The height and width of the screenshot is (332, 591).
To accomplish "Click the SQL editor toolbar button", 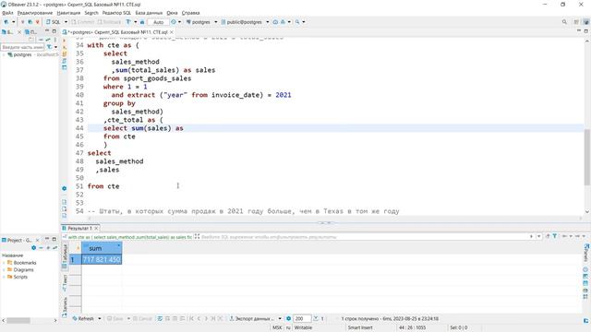I will click(54, 22).
